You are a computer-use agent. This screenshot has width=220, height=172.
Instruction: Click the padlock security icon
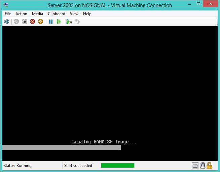(209, 166)
